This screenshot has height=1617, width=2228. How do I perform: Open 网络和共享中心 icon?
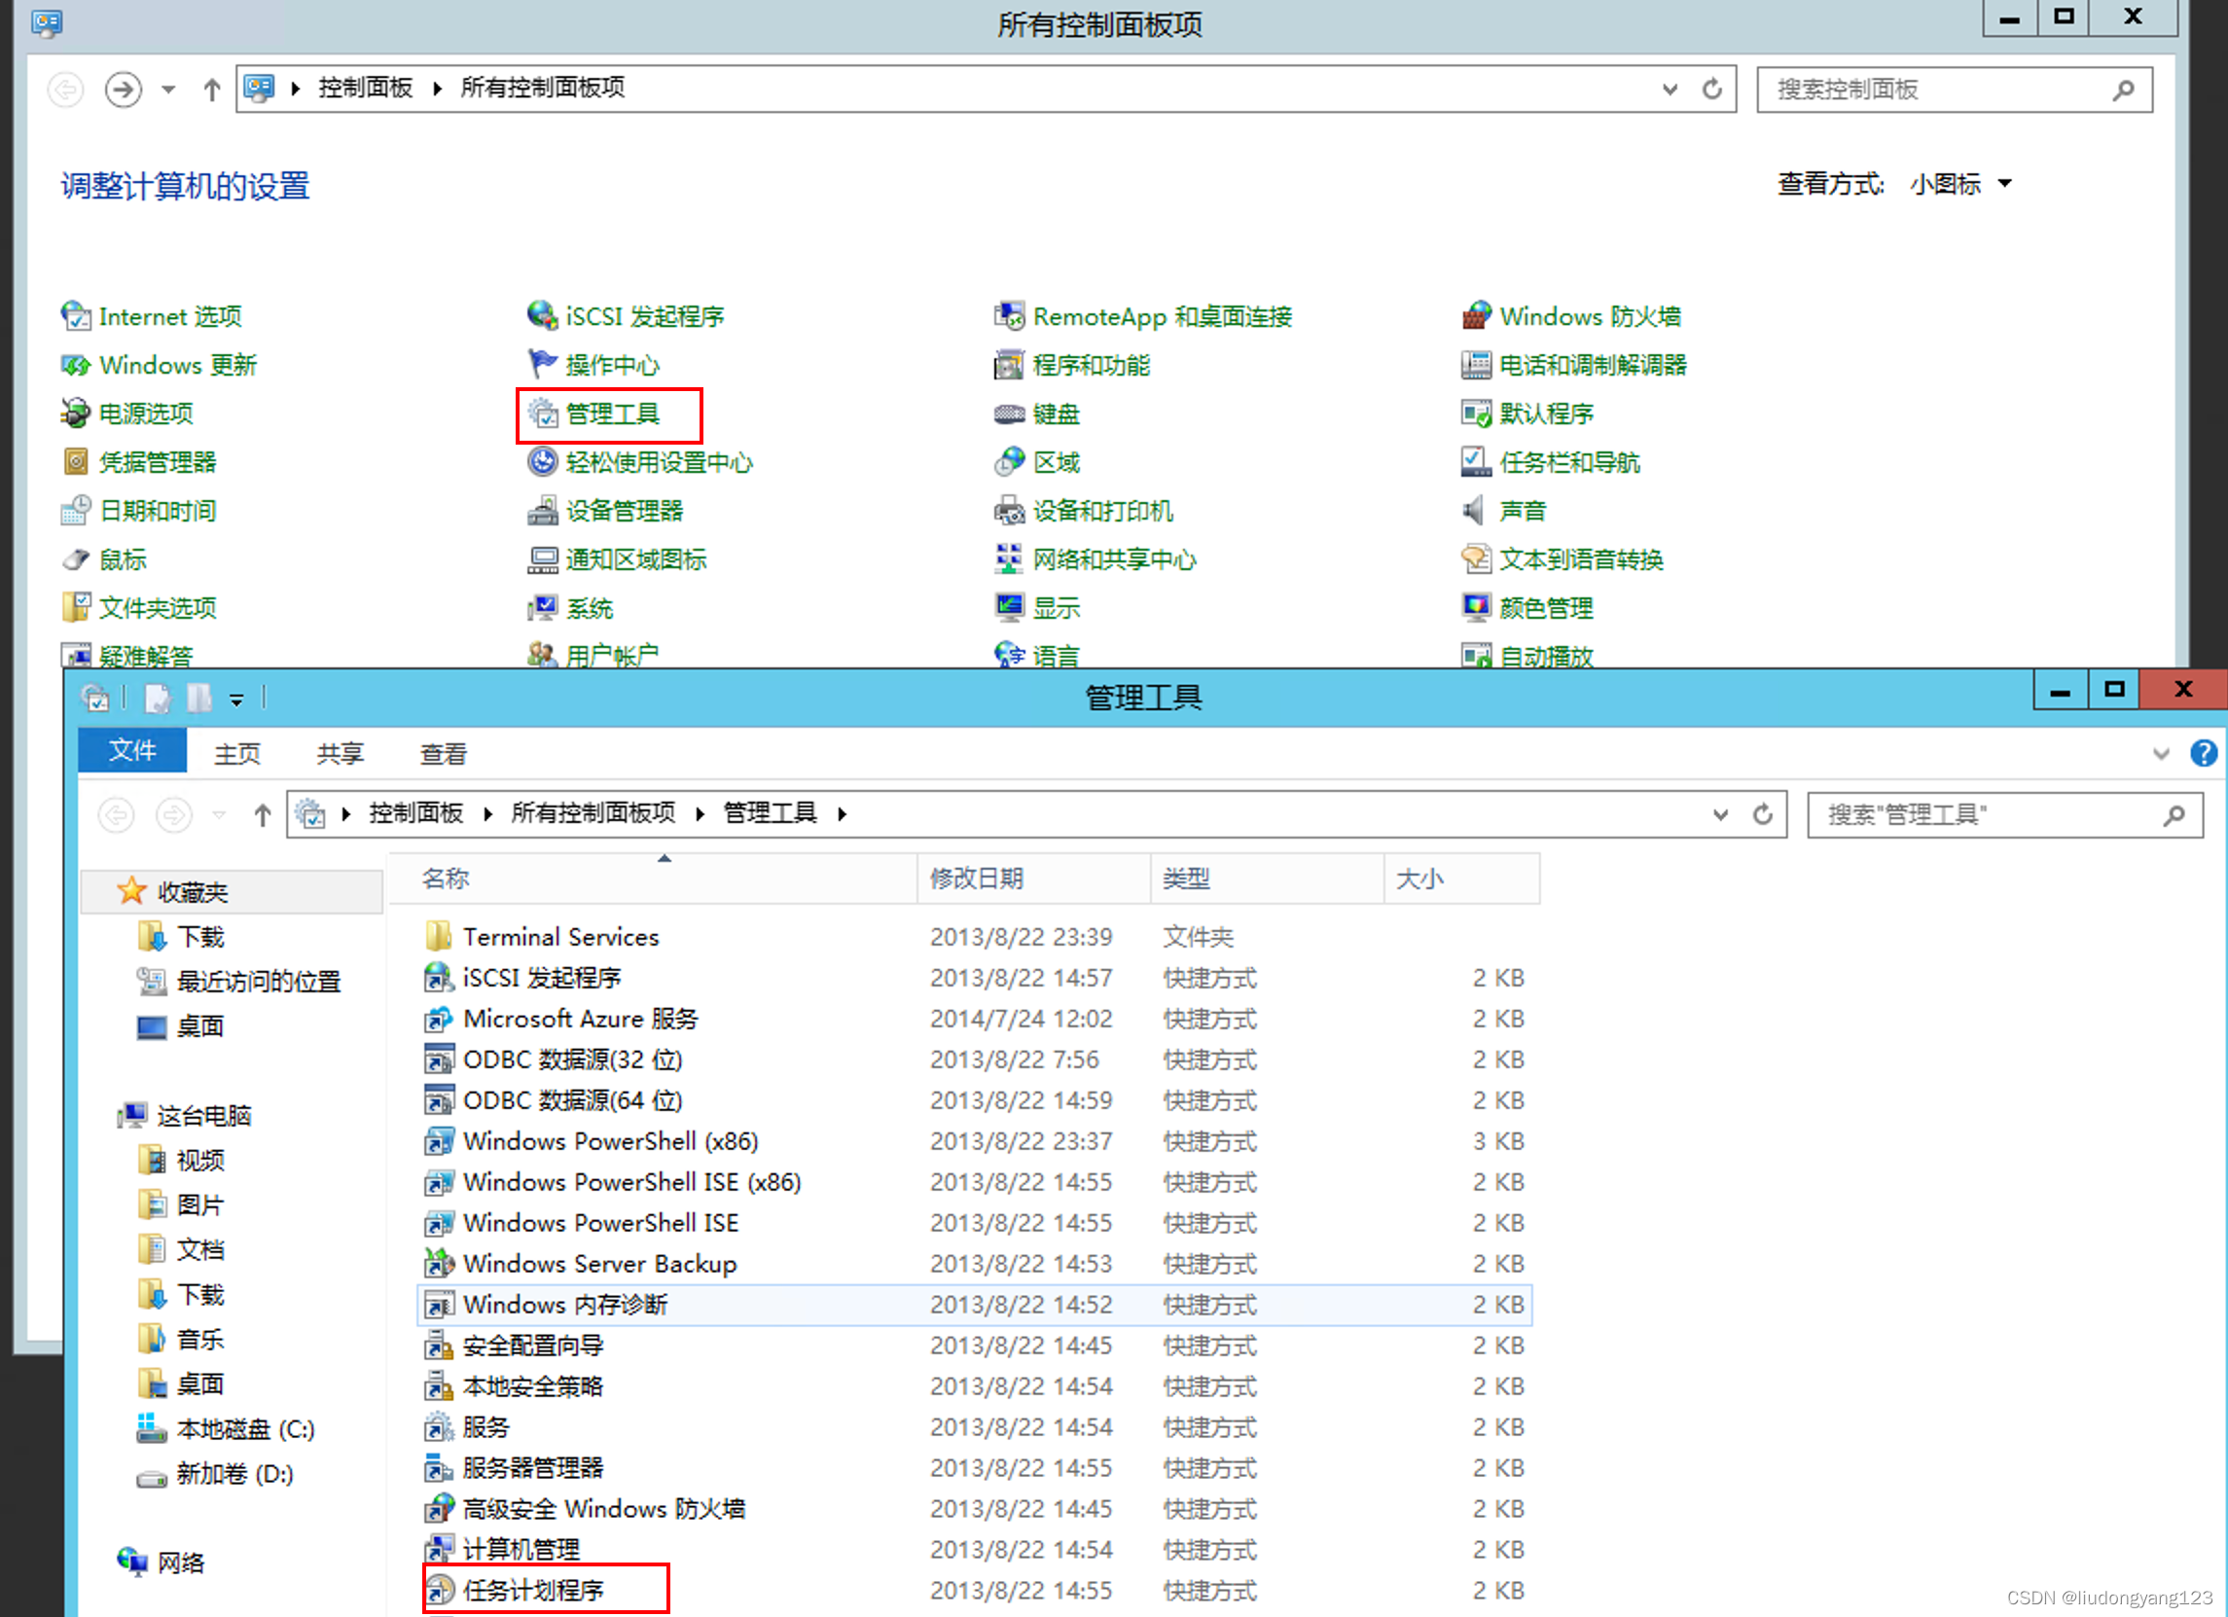pos(1009,560)
